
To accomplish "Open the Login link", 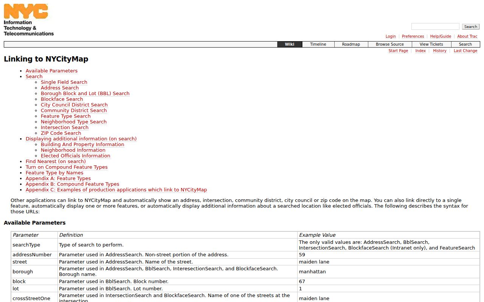I will pos(391,37).
